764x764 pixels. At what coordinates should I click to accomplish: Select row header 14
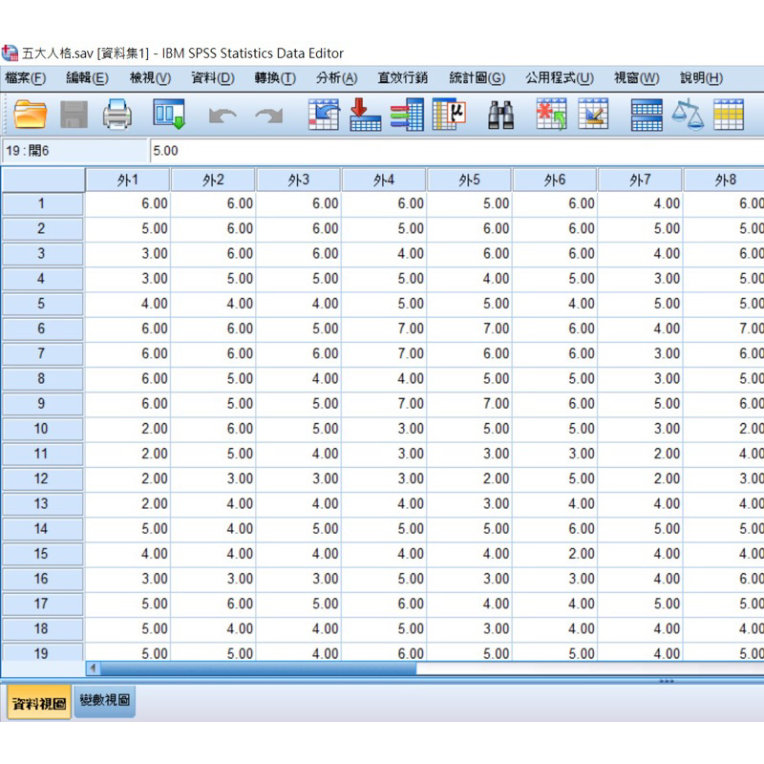42,529
